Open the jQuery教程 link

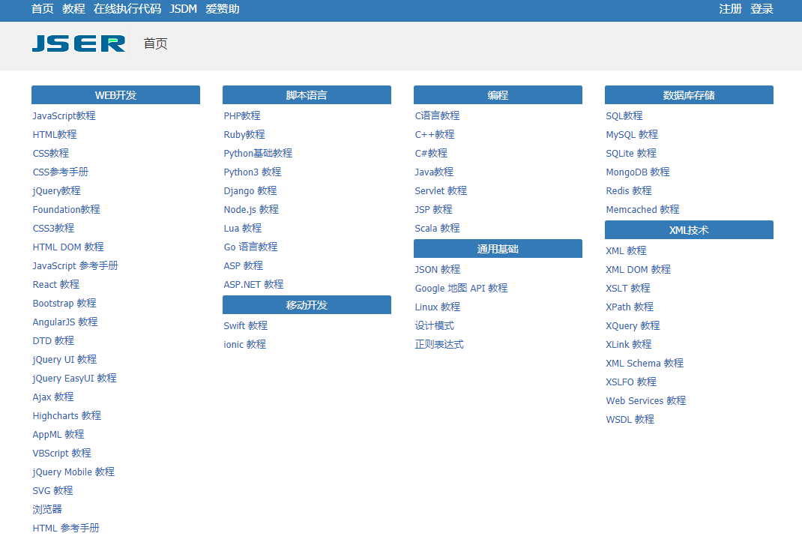pos(57,190)
